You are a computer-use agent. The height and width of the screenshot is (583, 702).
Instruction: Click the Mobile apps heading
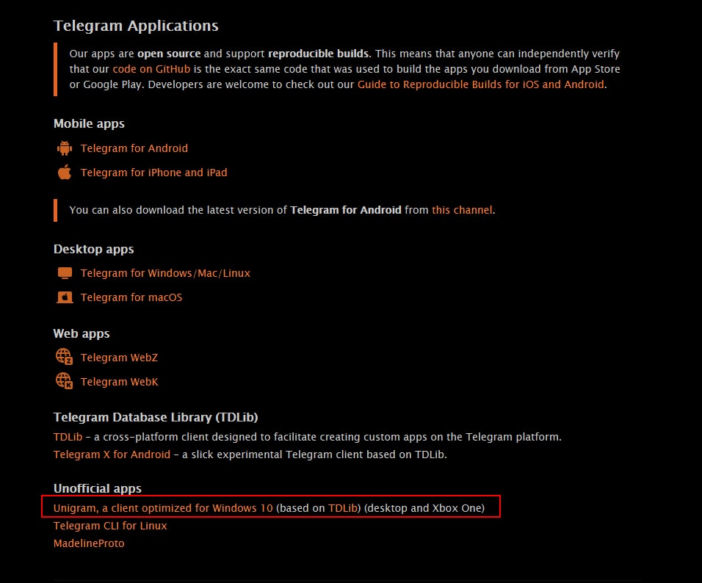tap(89, 123)
